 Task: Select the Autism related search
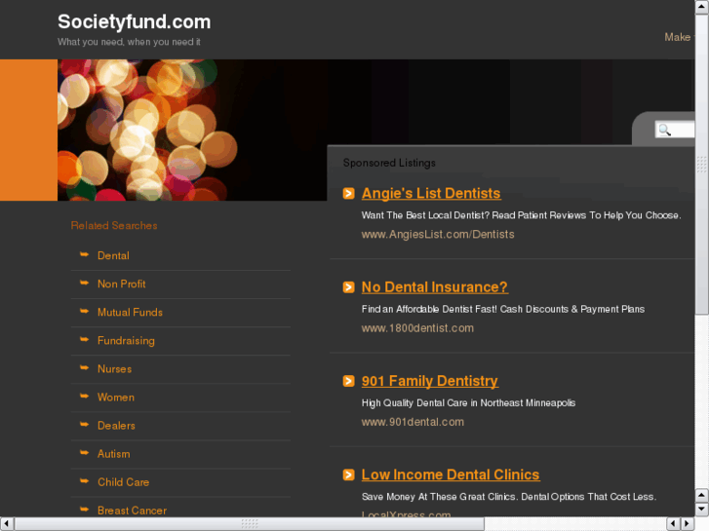pyautogui.click(x=113, y=454)
